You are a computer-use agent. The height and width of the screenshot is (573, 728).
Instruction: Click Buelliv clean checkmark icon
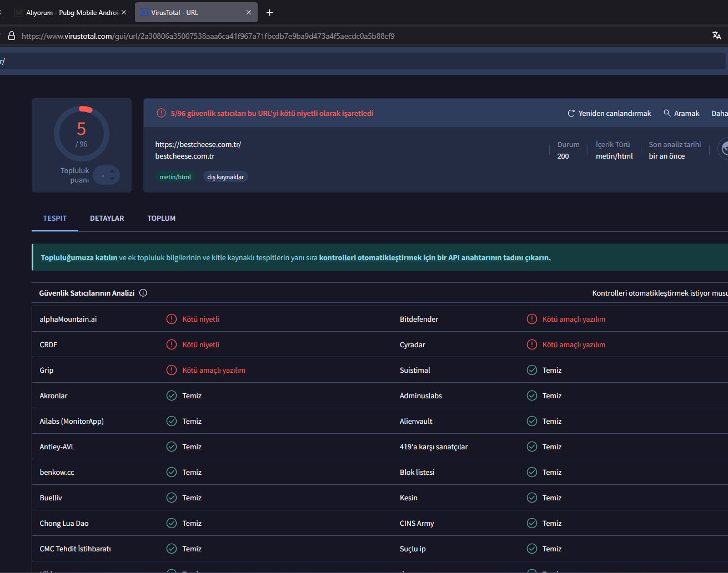click(172, 498)
